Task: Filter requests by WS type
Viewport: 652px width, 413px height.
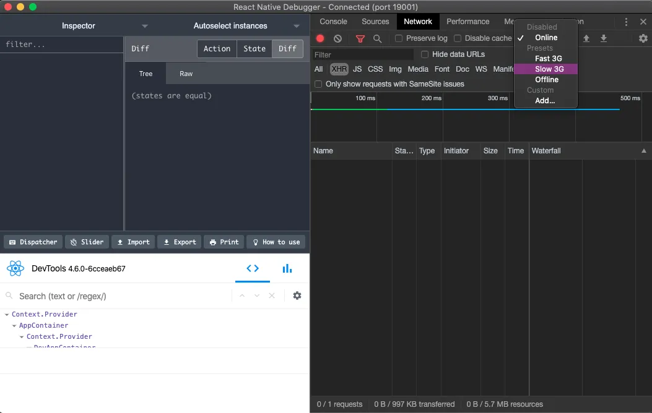Action: tap(481, 69)
